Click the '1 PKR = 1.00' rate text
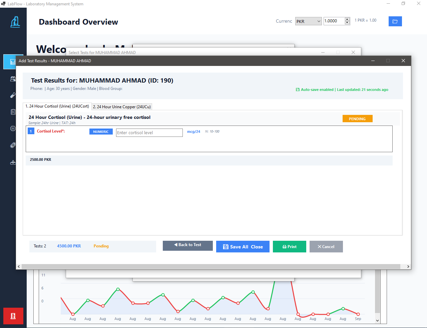Viewport: 427px width, 328px height. (365, 20)
